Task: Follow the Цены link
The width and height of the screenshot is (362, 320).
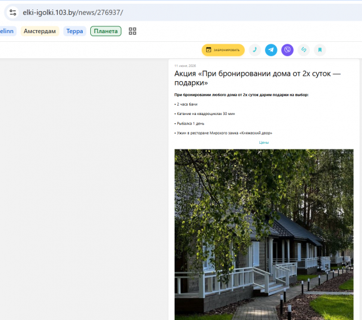Action: 264,142
